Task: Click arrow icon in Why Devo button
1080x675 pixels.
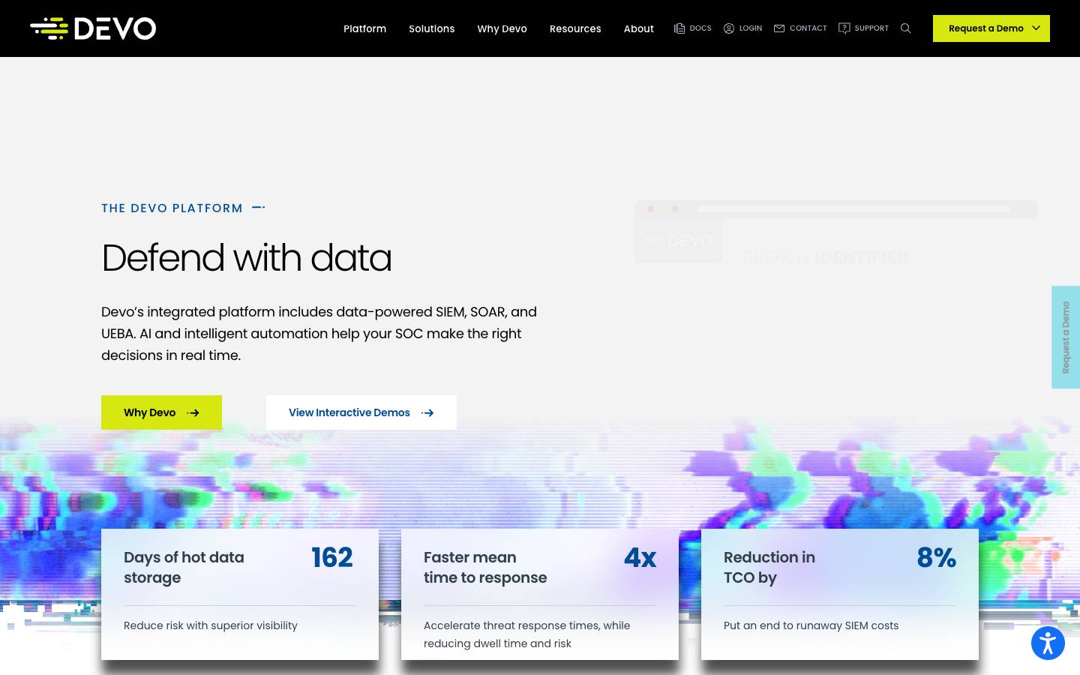Action: [x=193, y=413]
